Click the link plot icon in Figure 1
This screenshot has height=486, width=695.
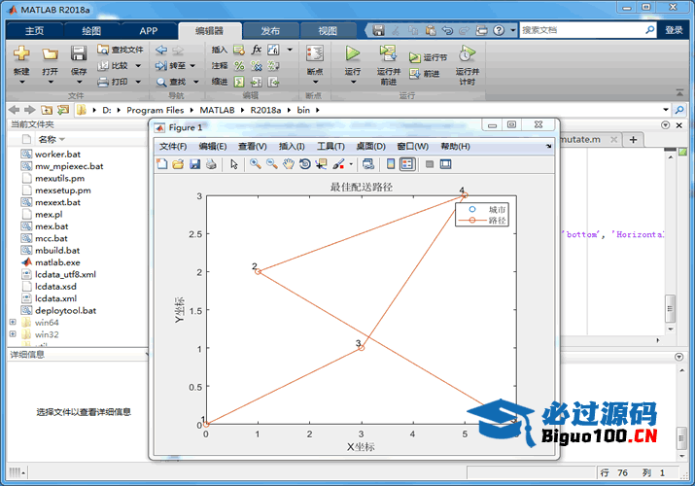tap(367, 164)
